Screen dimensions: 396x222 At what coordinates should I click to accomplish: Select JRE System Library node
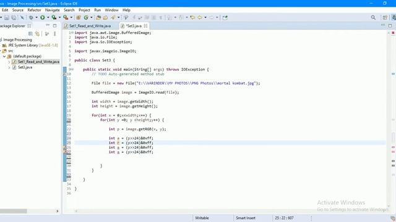click(x=33, y=45)
